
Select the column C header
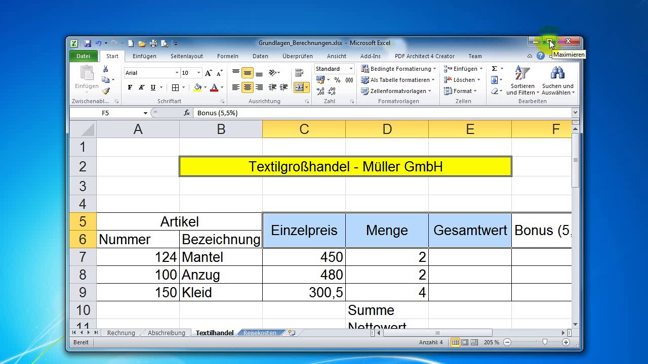point(304,129)
